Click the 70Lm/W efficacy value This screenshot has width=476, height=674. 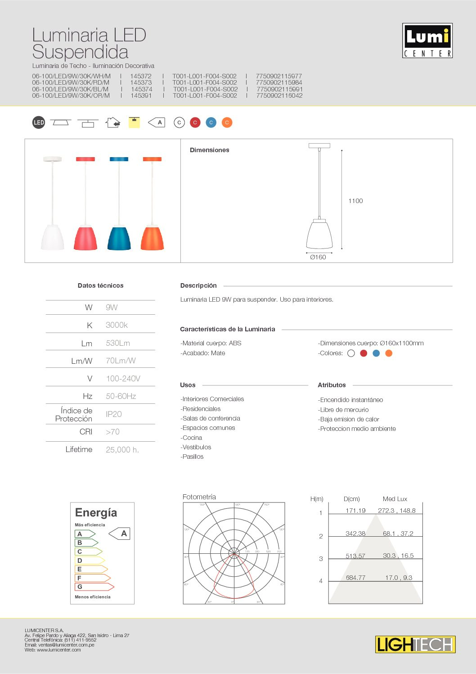pyautogui.click(x=121, y=361)
